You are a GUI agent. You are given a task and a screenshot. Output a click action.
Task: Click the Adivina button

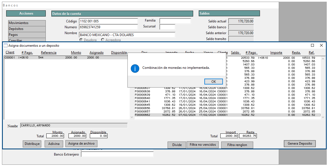coord(54,144)
